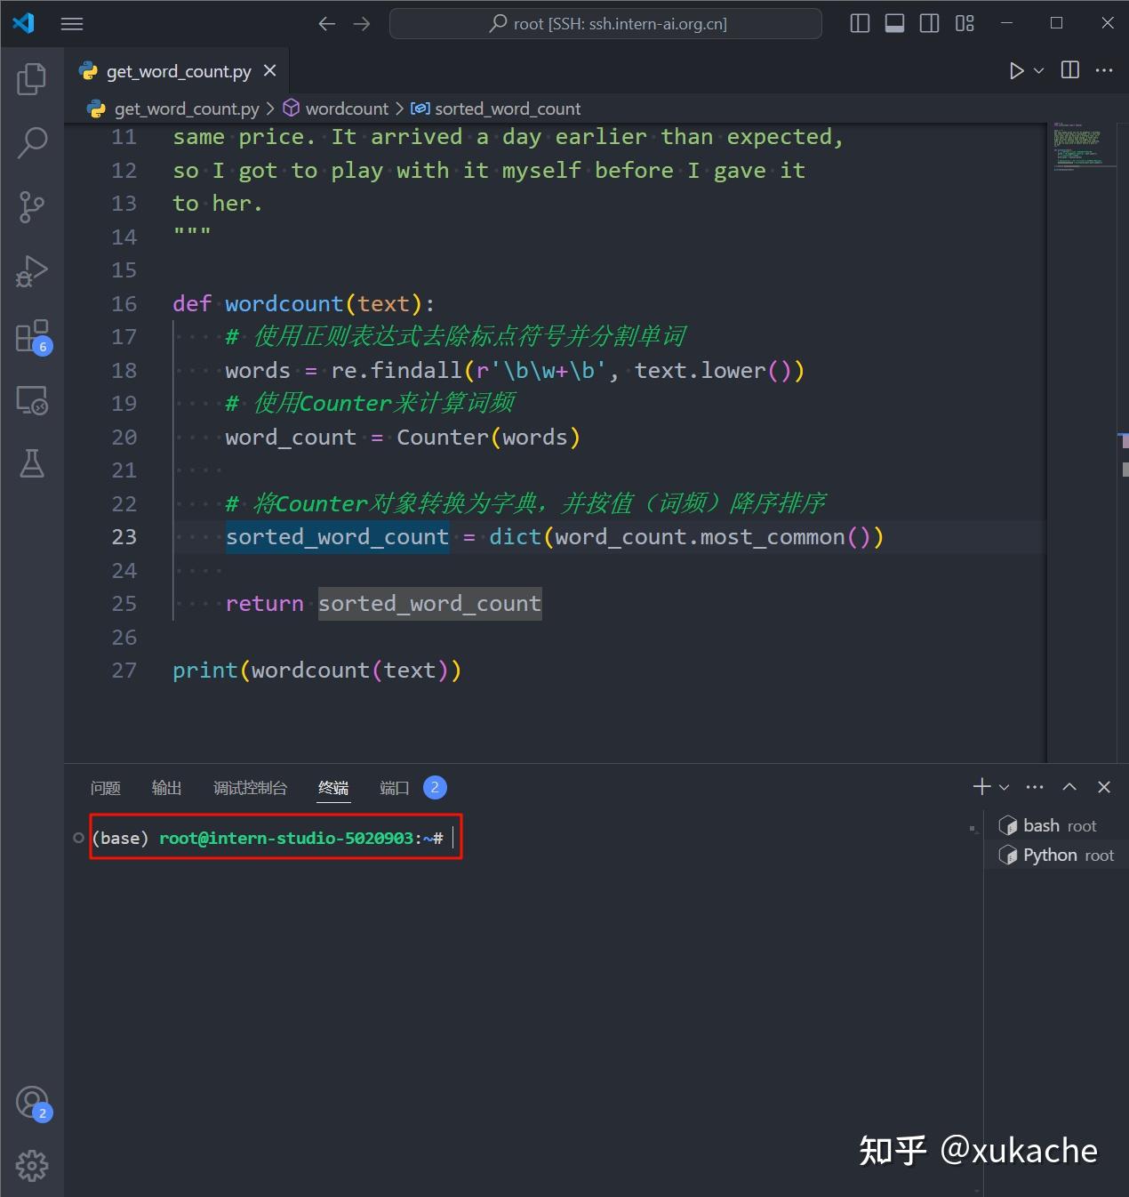Click the wordcount function name on line 16
This screenshot has height=1197, width=1129.
(x=284, y=304)
